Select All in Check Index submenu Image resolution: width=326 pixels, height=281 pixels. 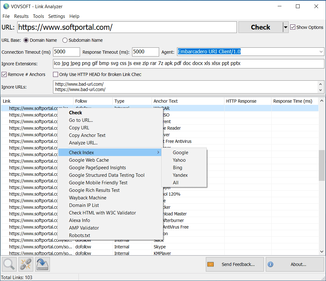pyautogui.click(x=184, y=183)
